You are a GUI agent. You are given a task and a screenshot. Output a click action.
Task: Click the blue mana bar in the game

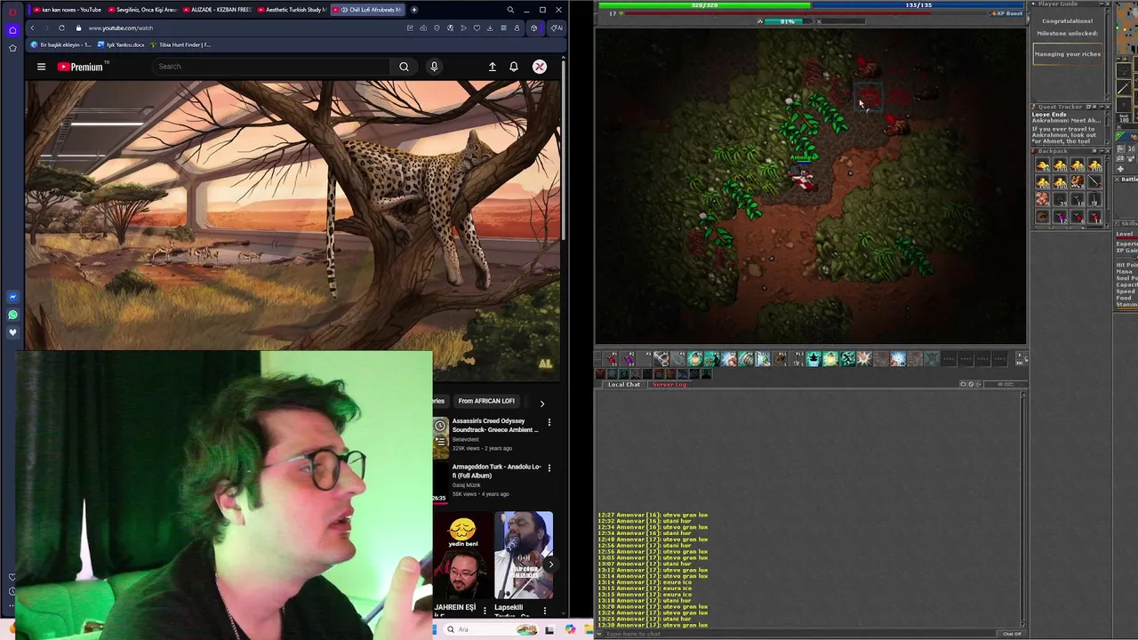tap(918, 5)
